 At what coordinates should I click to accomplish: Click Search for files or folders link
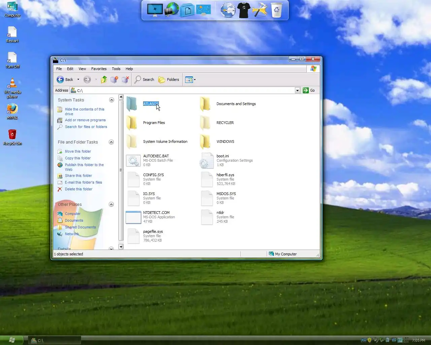pyautogui.click(x=86, y=127)
